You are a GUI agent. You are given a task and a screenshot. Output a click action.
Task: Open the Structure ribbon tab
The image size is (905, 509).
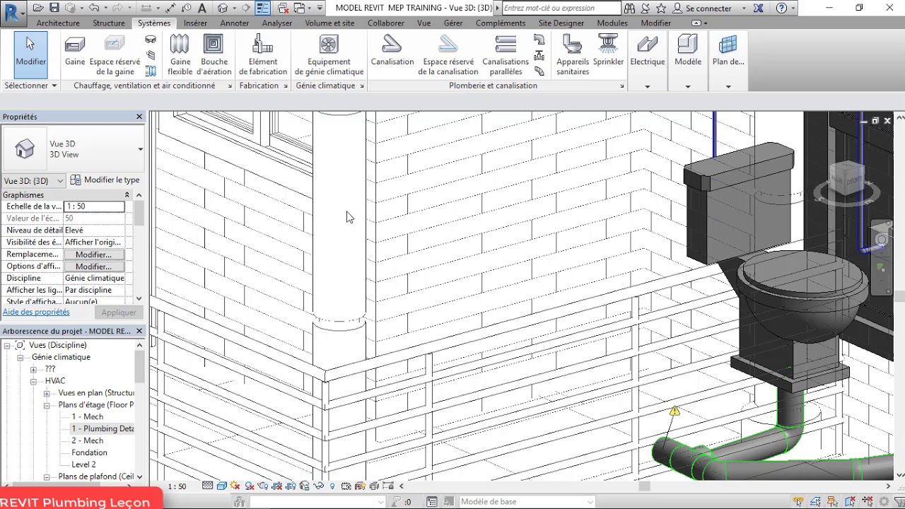(x=109, y=23)
